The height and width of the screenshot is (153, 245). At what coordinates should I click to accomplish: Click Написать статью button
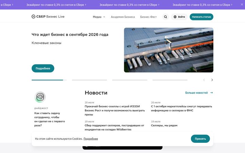201,17
